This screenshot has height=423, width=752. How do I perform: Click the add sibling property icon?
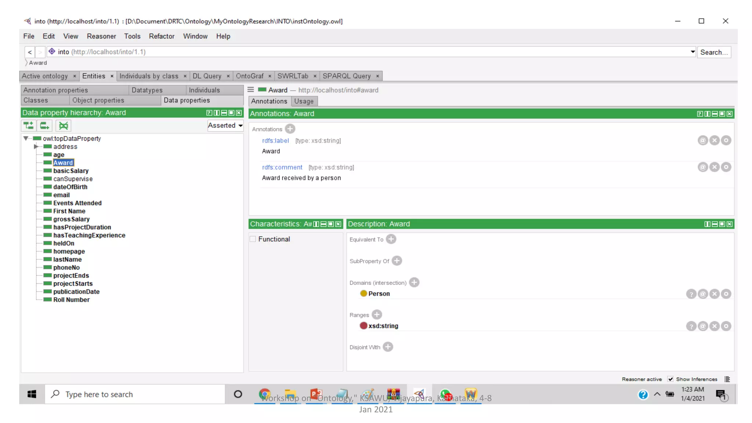[x=44, y=126]
